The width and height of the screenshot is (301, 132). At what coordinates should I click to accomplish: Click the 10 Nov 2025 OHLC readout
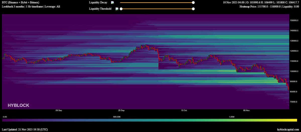[x=261, y=2]
